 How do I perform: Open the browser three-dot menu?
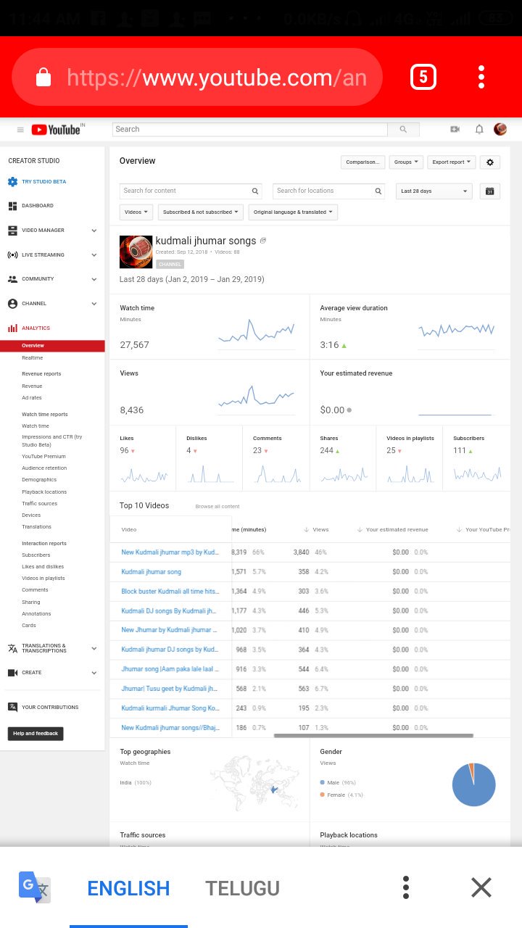481,77
